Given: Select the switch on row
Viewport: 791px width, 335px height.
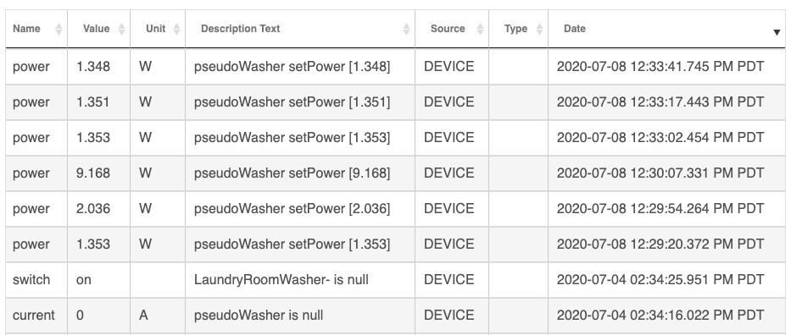Looking at the screenshot, I should click(x=395, y=280).
